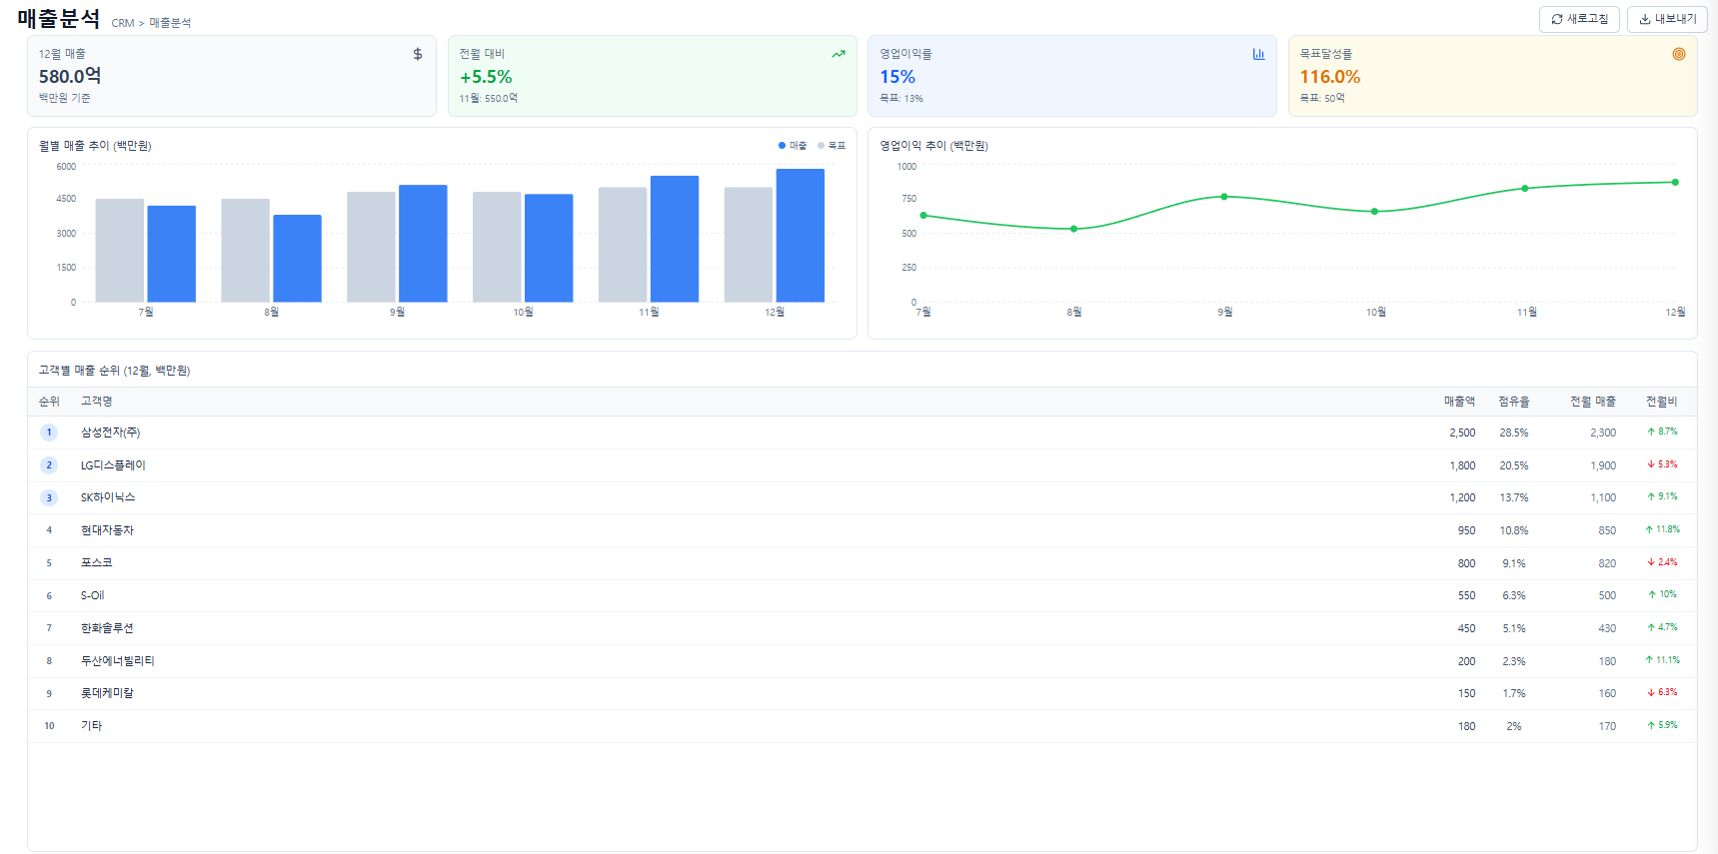Click the orange target icon on goal card
Screen dimensions: 1718x854
coord(1679,54)
